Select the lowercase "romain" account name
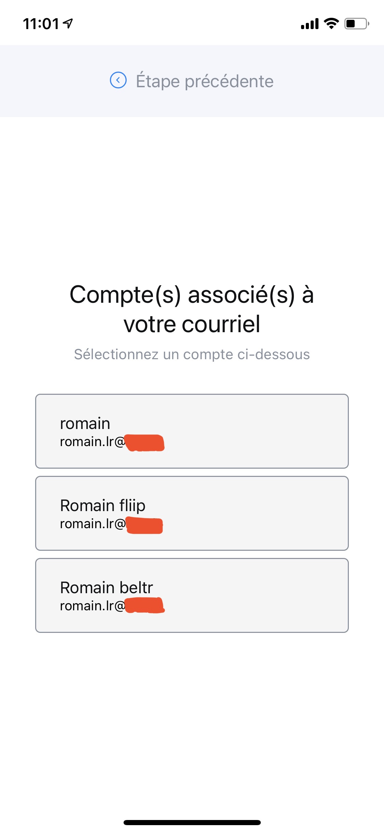 (85, 424)
